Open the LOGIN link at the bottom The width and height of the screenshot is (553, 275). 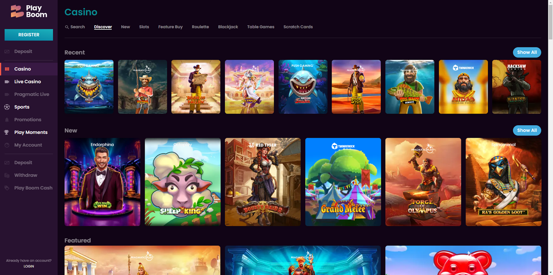pos(28,266)
